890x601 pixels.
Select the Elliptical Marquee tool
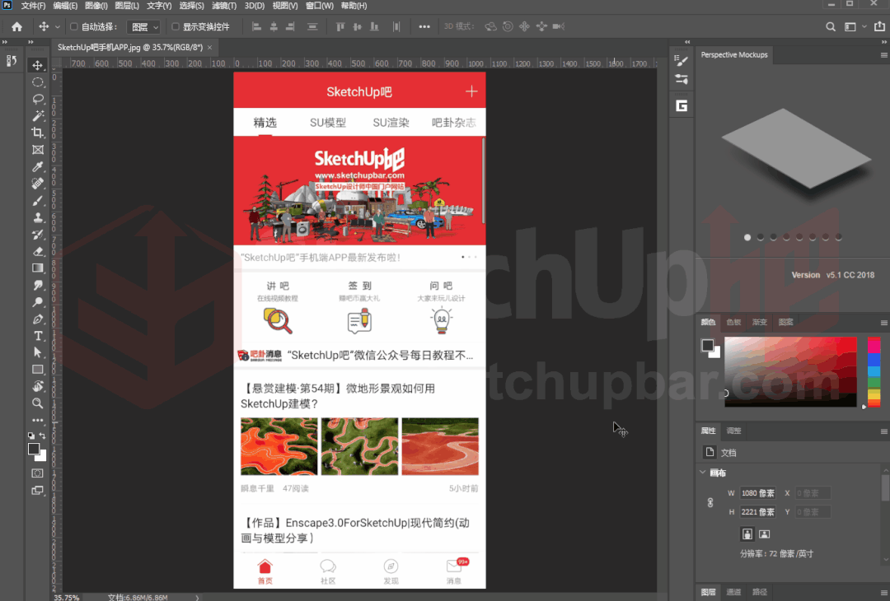point(37,82)
